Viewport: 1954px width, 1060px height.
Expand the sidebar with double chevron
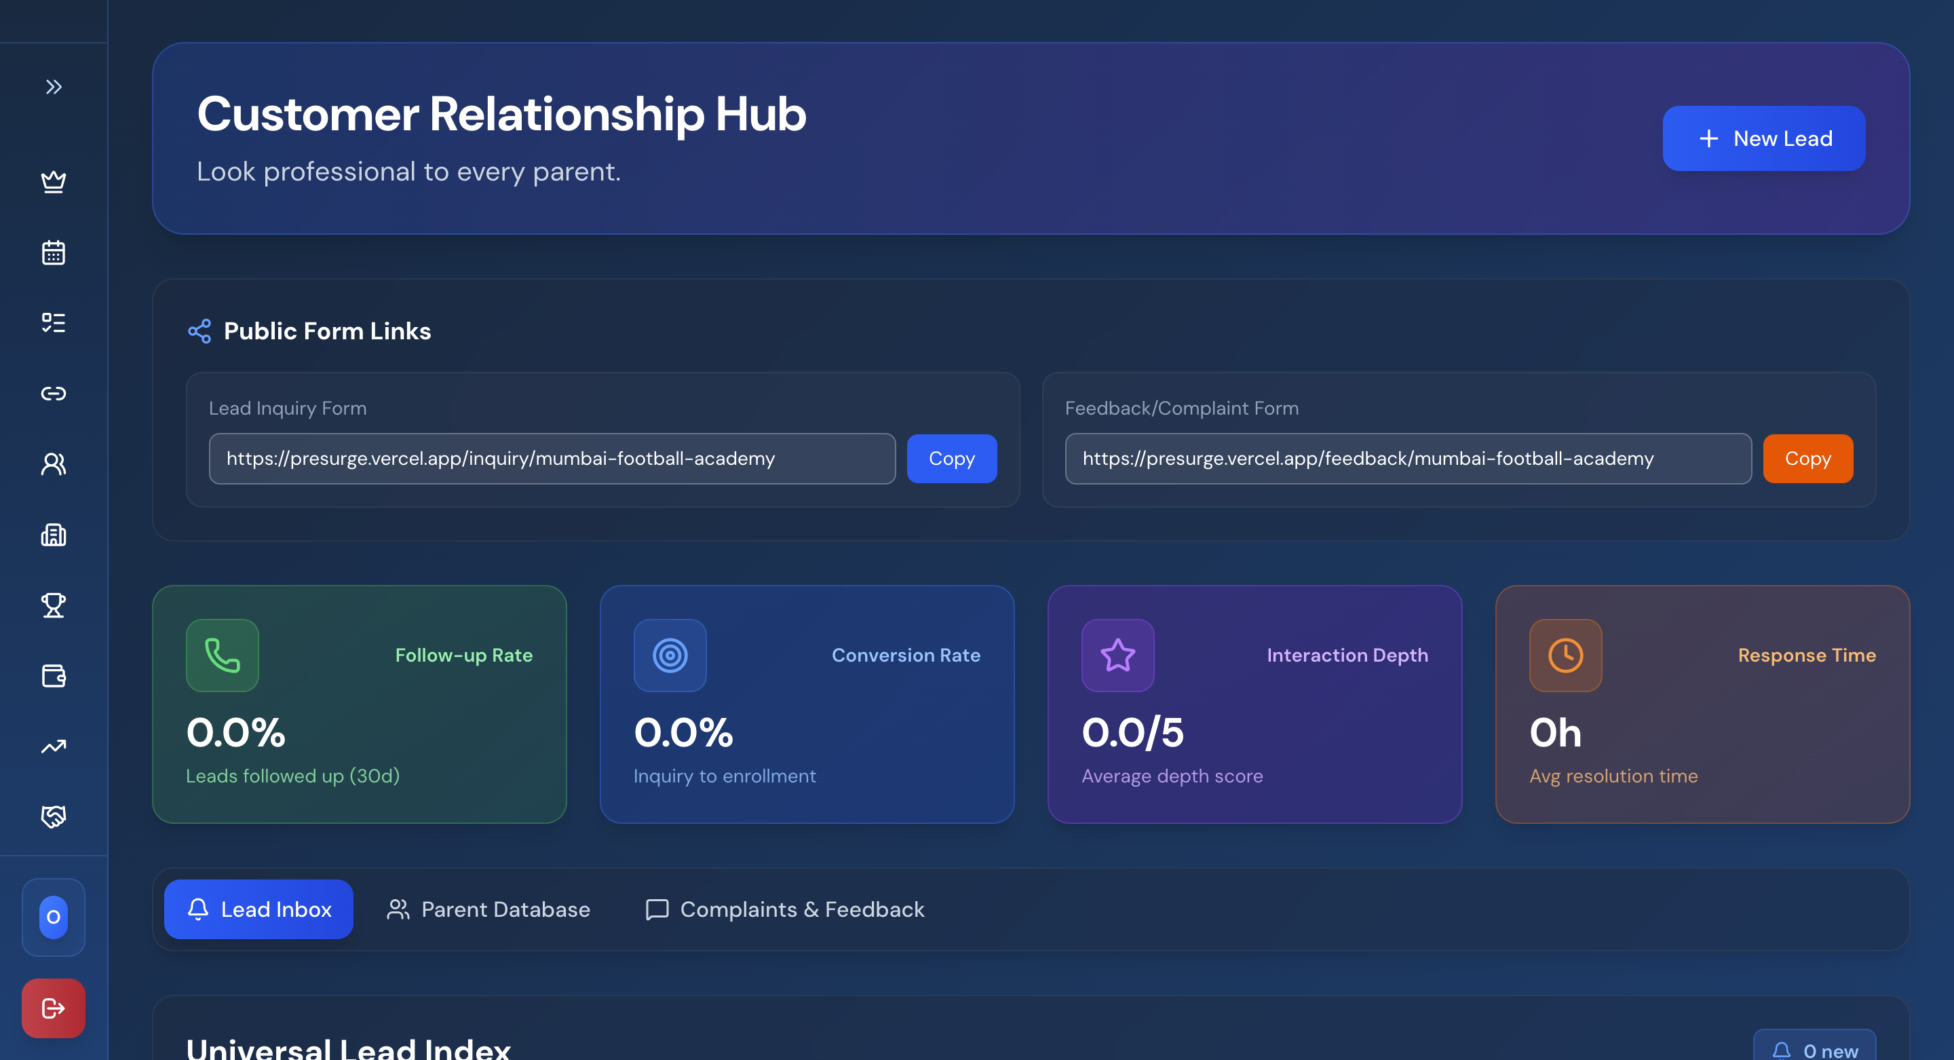point(53,88)
